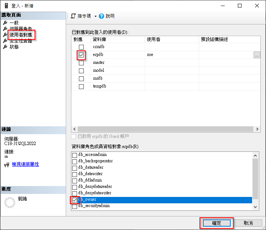This screenshot has height=230, width=266.
Task: Switch to the 狀態 page
Action: (x=14, y=47)
